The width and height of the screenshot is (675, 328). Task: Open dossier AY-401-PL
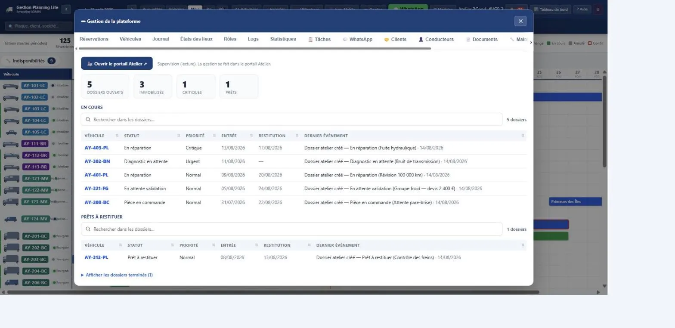point(96,175)
